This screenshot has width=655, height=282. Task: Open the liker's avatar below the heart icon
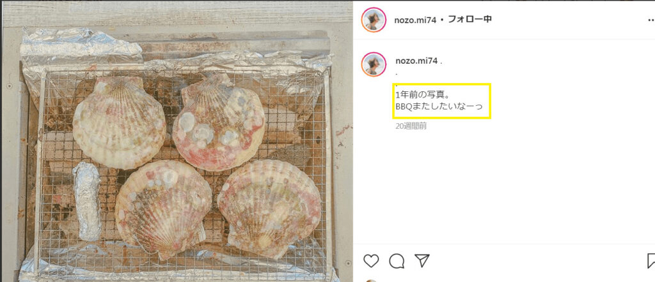click(x=370, y=281)
